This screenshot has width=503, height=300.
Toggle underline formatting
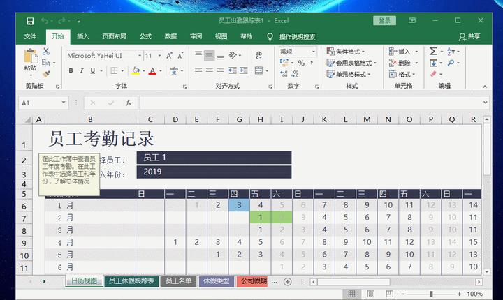pyautogui.click(x=92, y=71)
